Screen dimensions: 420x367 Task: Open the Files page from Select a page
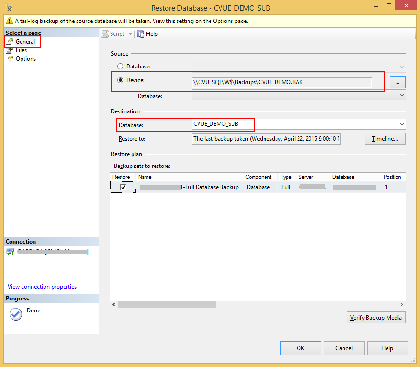point(22,50)
